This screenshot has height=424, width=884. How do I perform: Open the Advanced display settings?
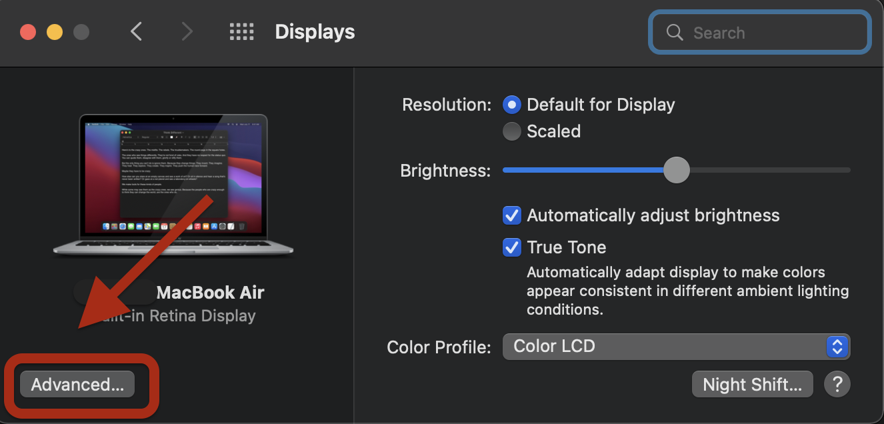(x=77, y=385)
